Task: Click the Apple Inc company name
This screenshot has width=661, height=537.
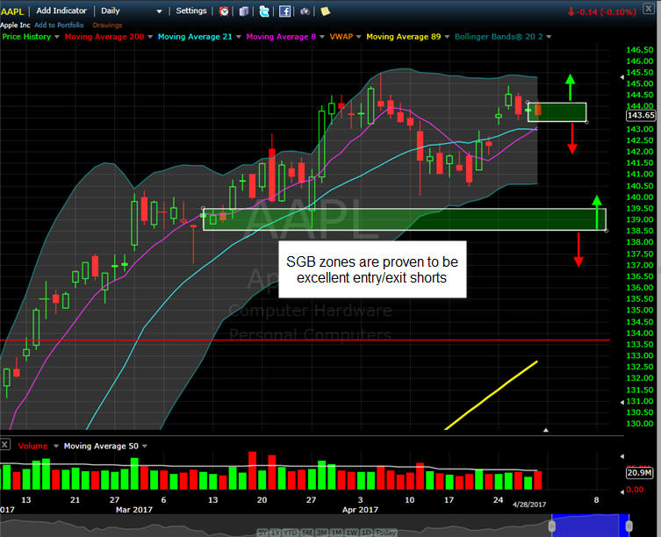Action: 15,25
